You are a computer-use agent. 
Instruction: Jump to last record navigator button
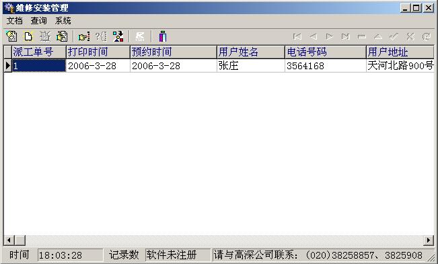click(346, 36)
